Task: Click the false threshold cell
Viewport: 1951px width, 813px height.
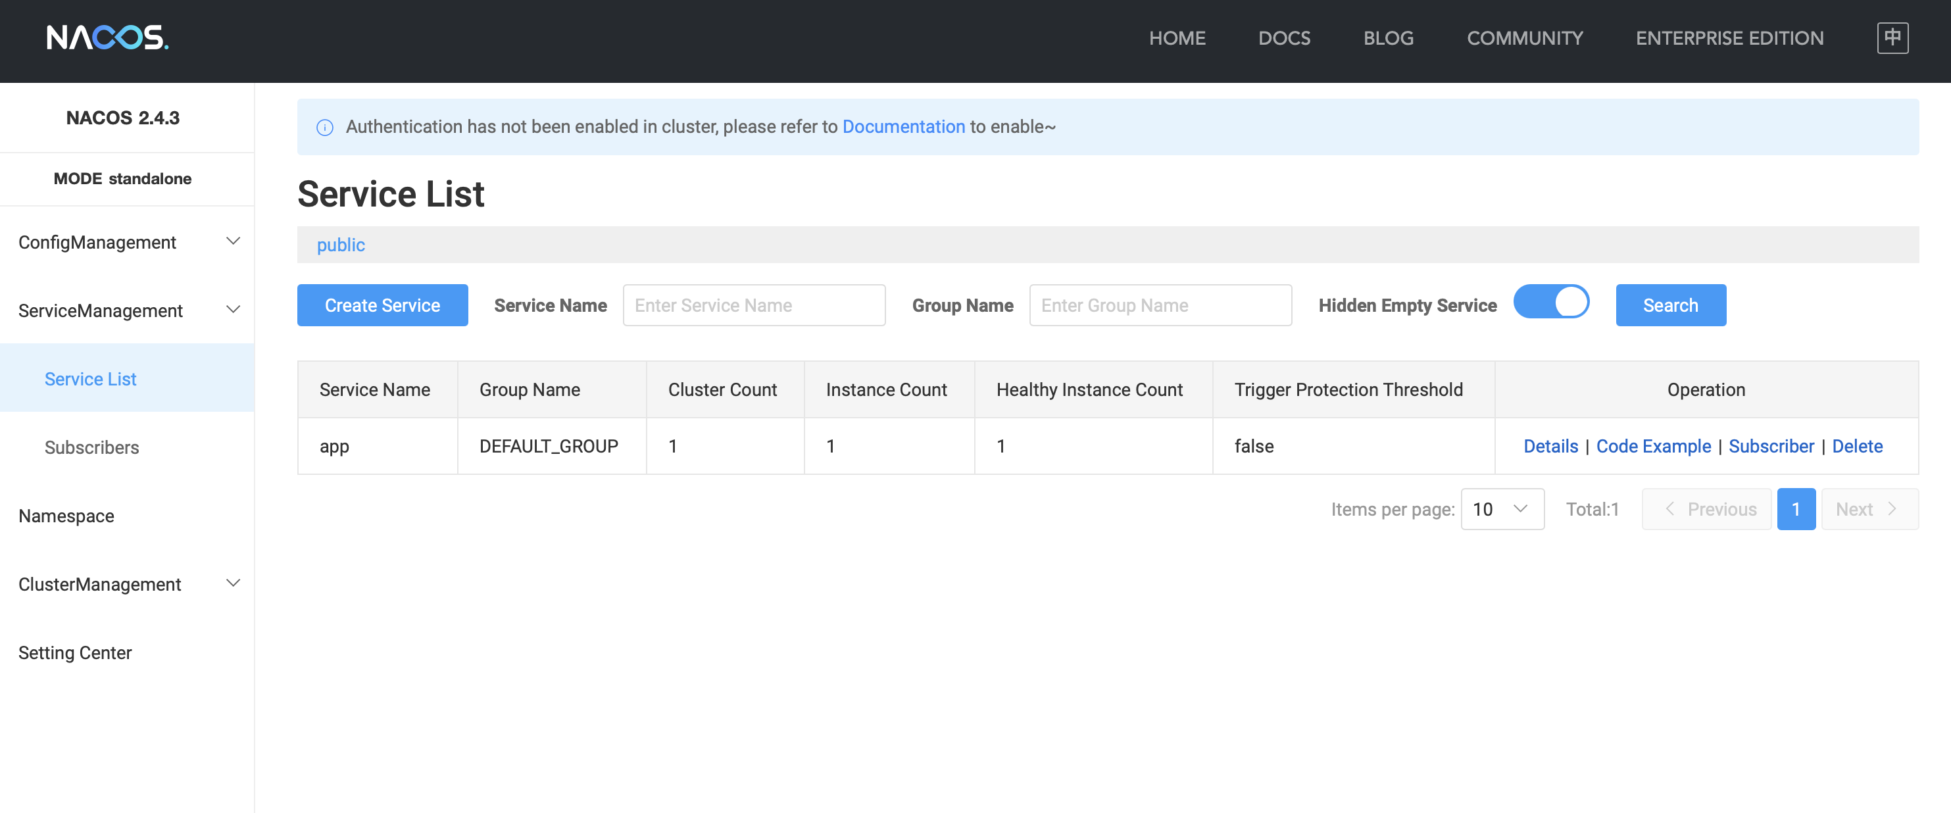Action: pos(1354,446)
